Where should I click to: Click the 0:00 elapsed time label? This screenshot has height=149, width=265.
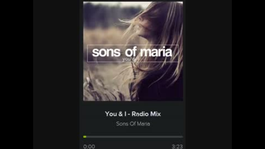pos(89,147)
